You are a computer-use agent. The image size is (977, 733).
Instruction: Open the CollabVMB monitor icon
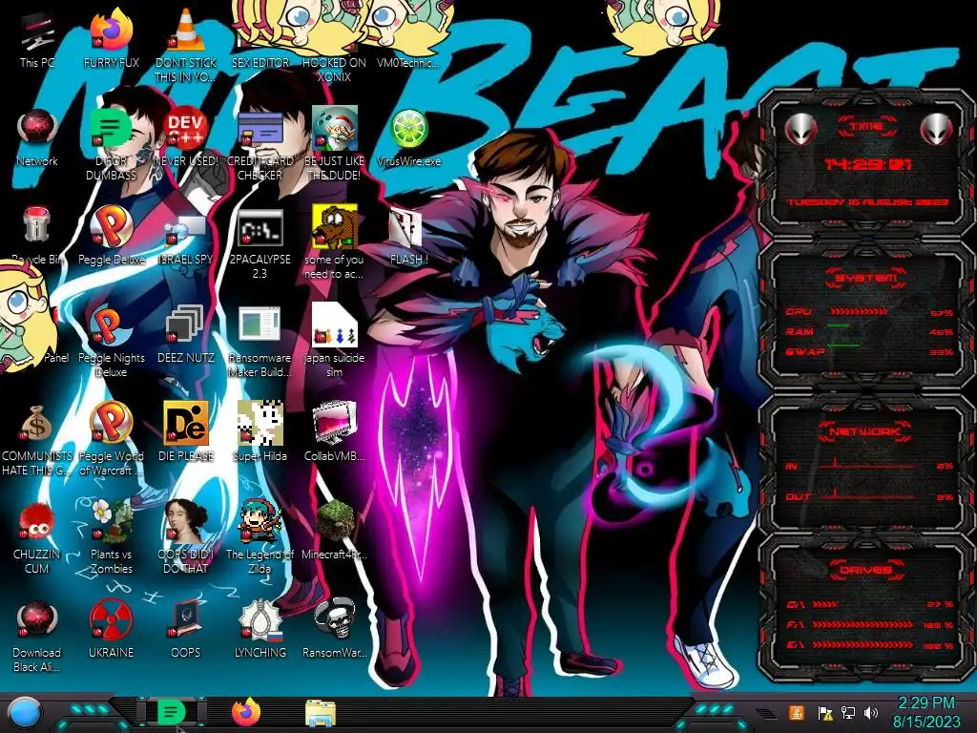[334, 431]
